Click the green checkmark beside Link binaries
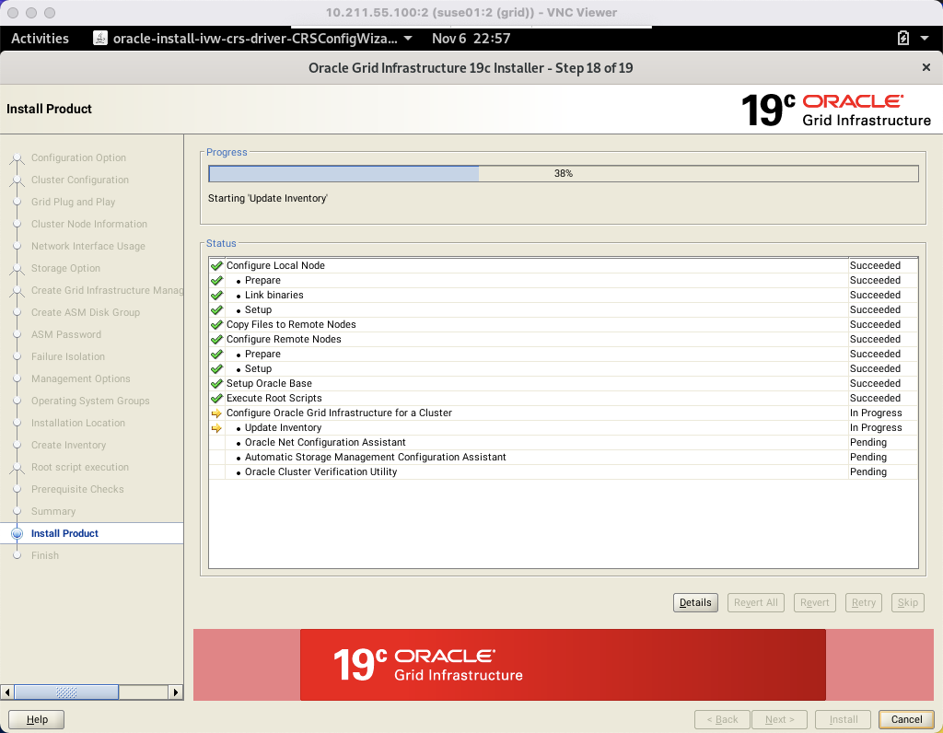943x733 pixels. 216,295
